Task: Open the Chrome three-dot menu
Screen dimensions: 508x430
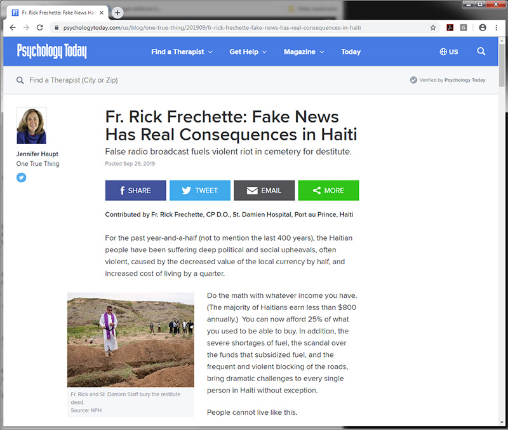Action: [x=497, y=27]
